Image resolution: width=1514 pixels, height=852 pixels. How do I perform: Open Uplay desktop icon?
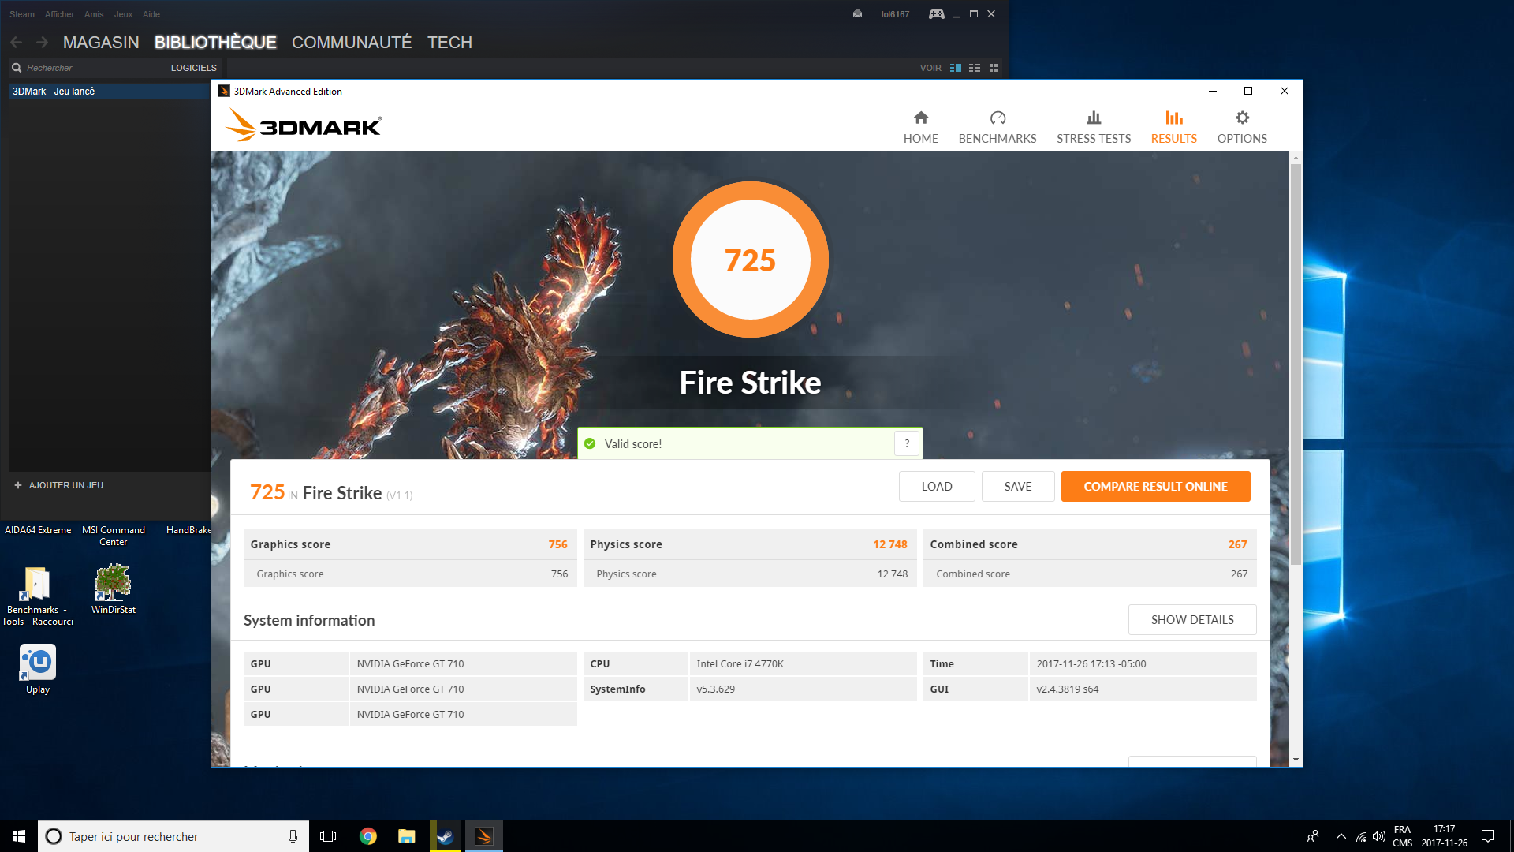click(x=37, y=669)
